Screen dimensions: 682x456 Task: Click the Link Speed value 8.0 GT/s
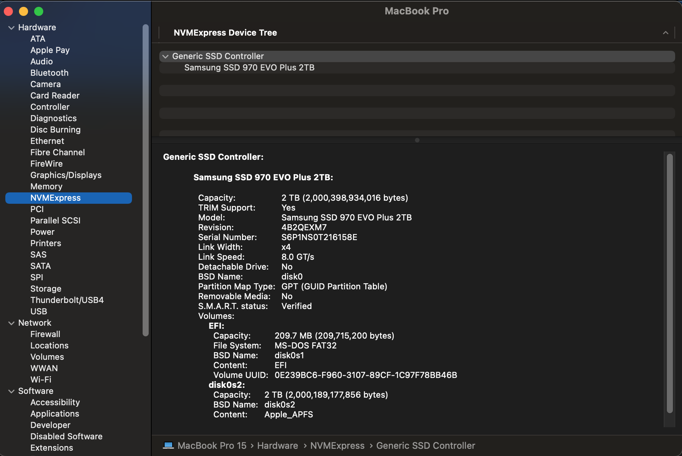click(x=298, y=257)
